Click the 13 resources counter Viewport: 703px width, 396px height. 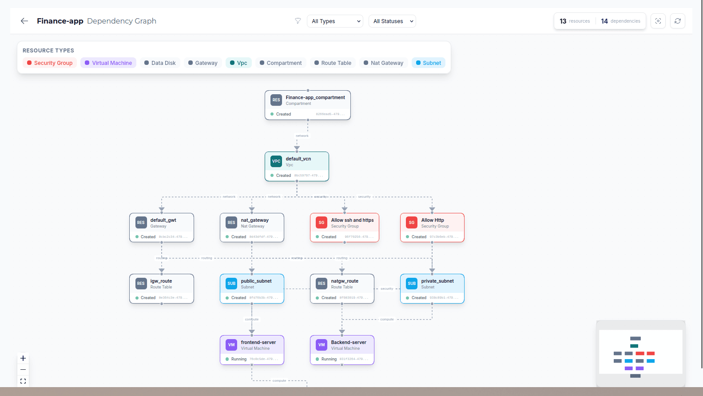[575, 21]
